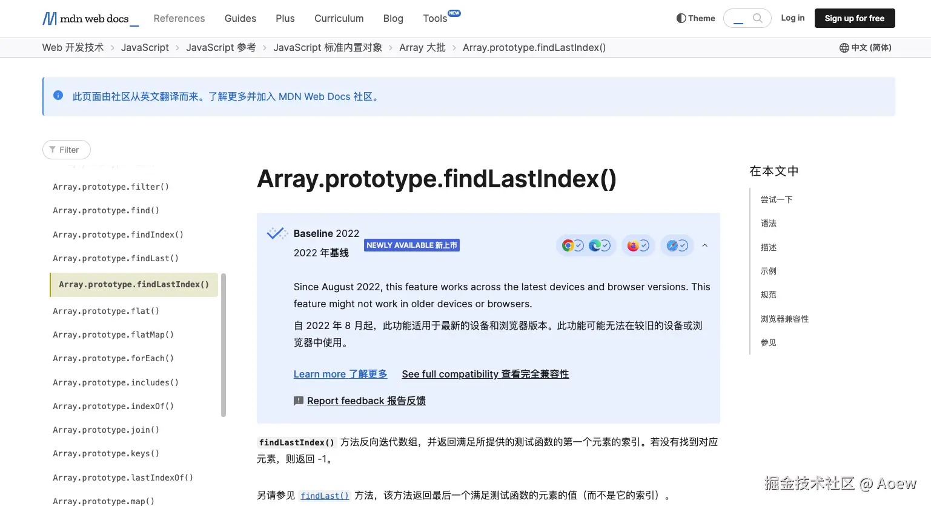Open the Guides menu
The image size is (931, 506).
click(240, 18)
